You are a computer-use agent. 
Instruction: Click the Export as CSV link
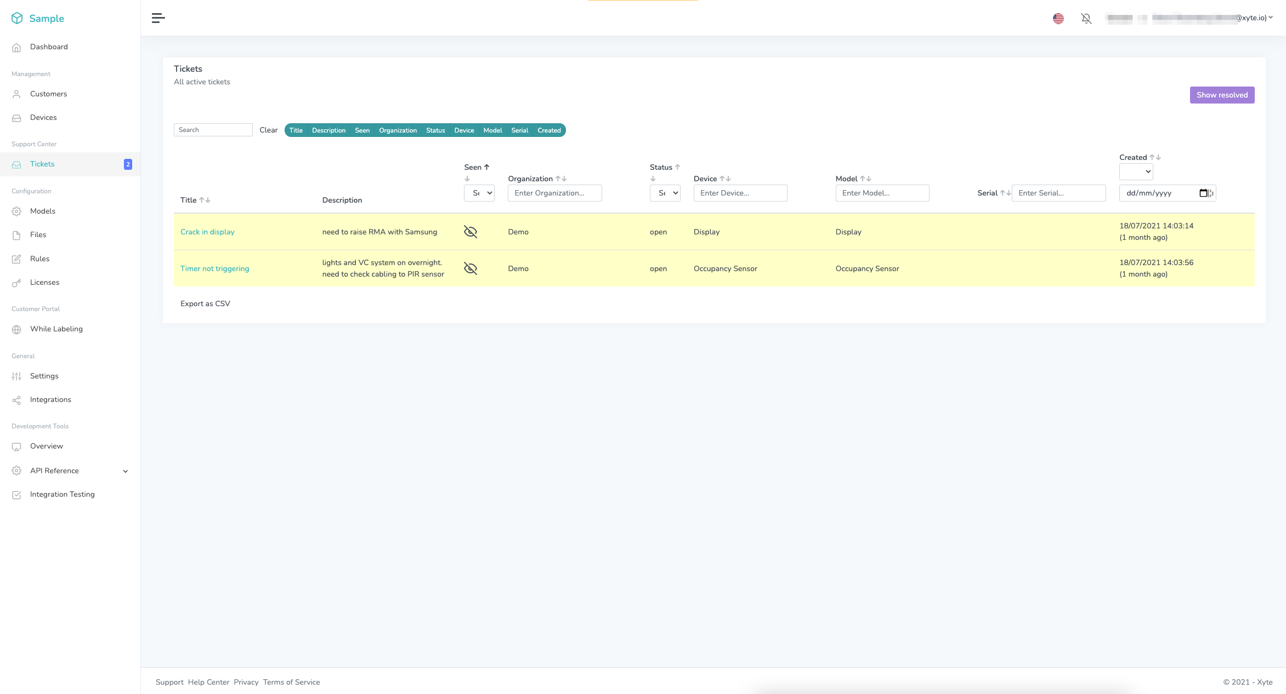[205, 303]
